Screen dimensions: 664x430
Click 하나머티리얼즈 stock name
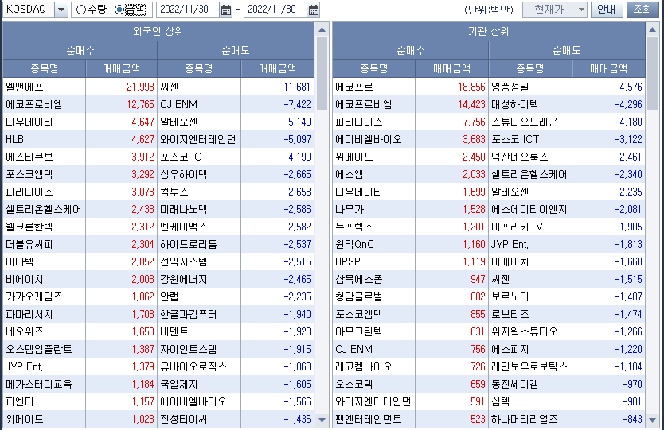click(x=524, y=419)
